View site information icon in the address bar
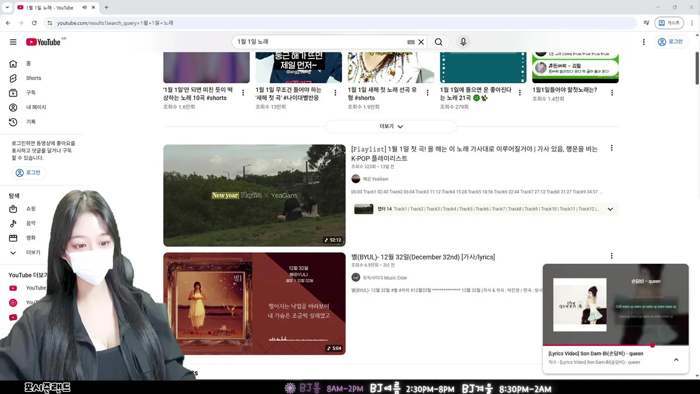Image resolution: width=700 pixels, height=394 pixels. click(x=49, y=23)
